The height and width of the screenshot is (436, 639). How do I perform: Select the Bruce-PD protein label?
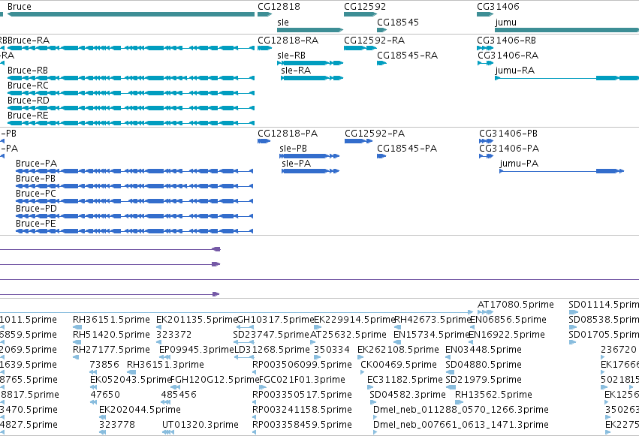click(36, 209)
